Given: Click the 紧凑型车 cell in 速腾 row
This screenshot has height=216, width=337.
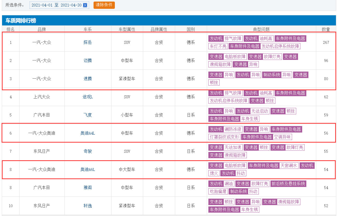Looking at the screenshot, I should [x=127, y=79].
